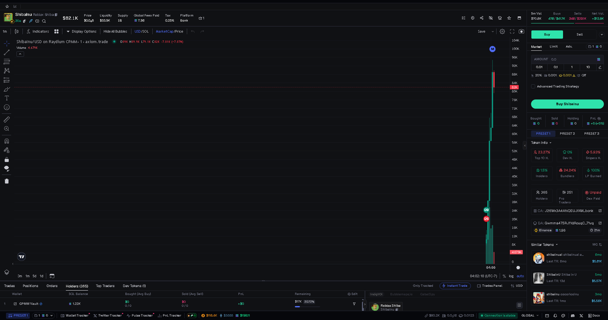This screenshot has width=608, height=320.
Task: Select the Sell side toggle
Action: pyautogui.click(x=580, y=34)
